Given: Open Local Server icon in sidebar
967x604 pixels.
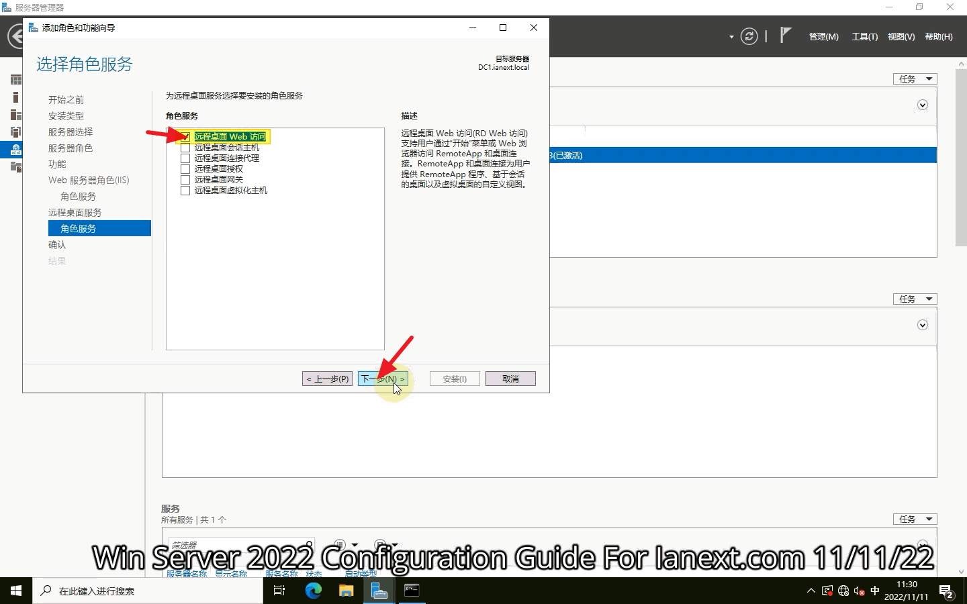Looking at the screenshot, I should [x=16, y=97].
